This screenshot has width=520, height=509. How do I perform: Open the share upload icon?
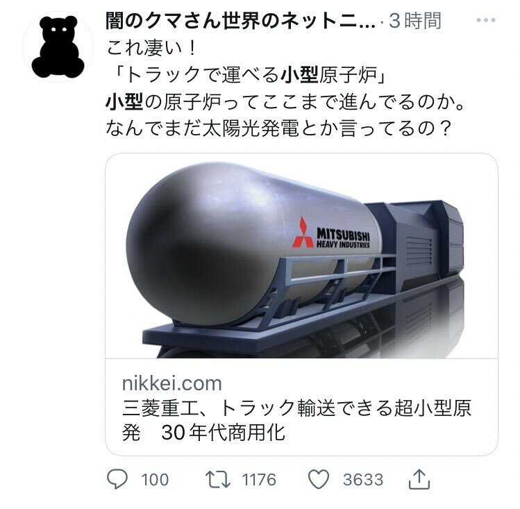point(419,479)
